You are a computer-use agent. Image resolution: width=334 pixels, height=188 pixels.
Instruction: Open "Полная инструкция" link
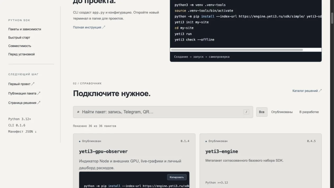89,27
